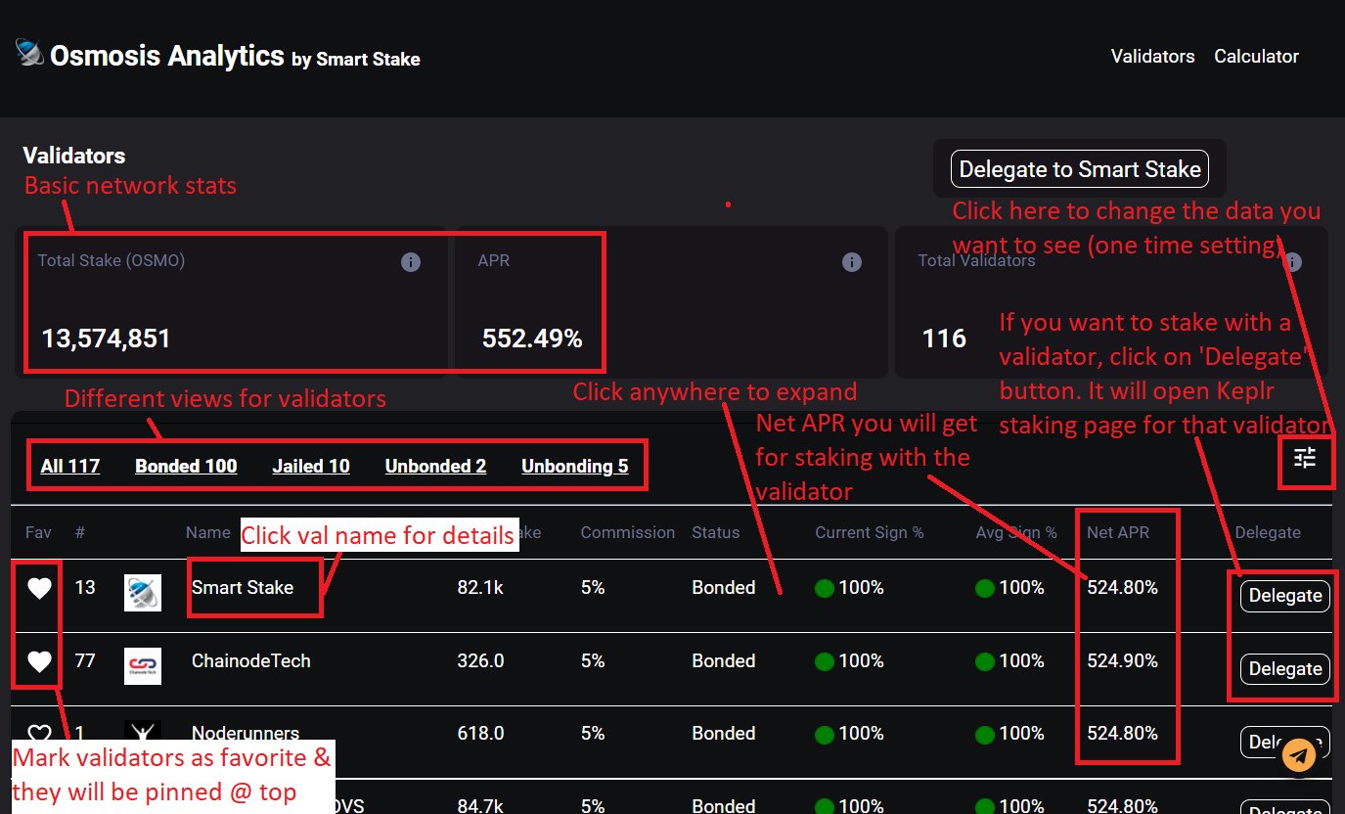Sort the table by Net APR column
Screen dimensions: 1345x814
[x=1118, y=533]
